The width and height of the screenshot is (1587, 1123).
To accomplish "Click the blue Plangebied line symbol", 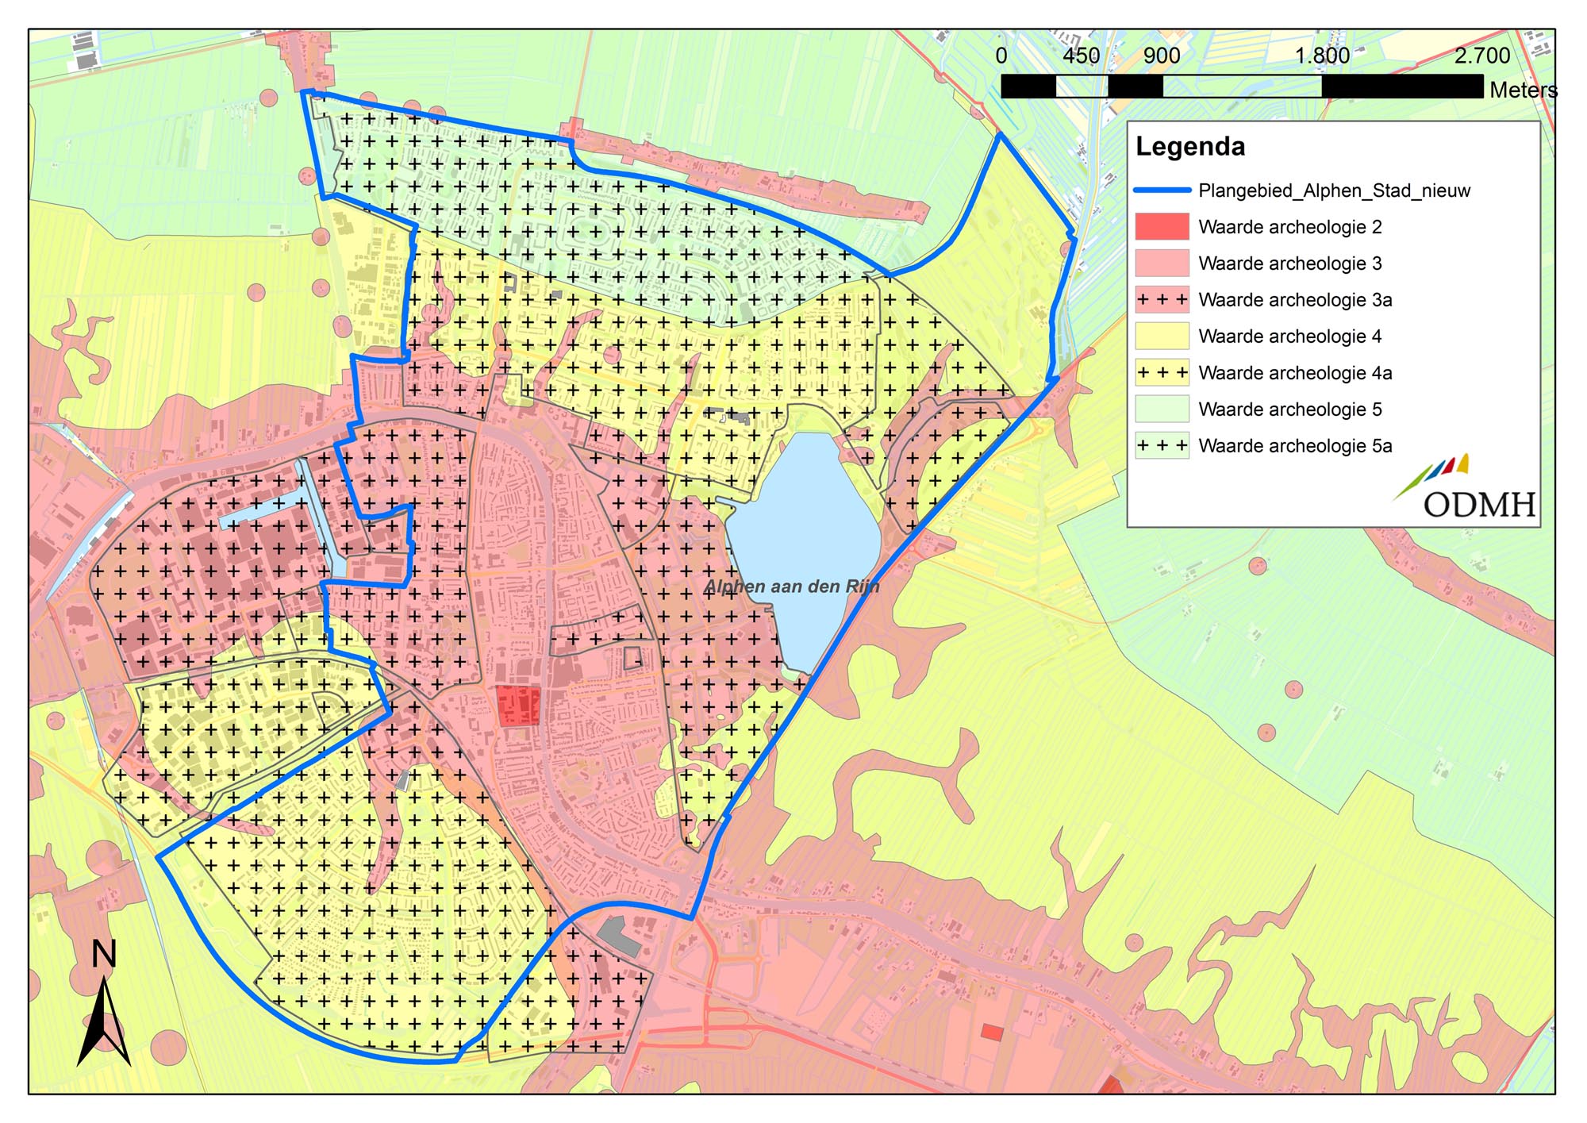I will point(1162,190).
